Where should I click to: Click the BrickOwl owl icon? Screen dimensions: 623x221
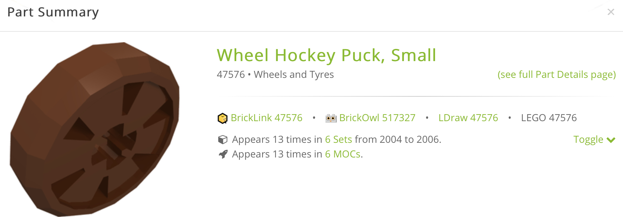pyautogui.click(x=330, y=118)
